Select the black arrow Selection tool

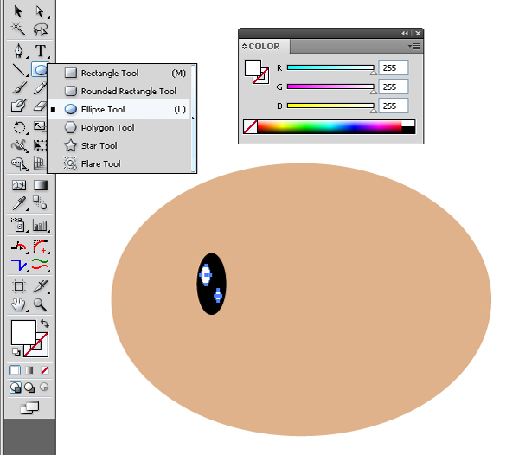click(x=18, y=12)
